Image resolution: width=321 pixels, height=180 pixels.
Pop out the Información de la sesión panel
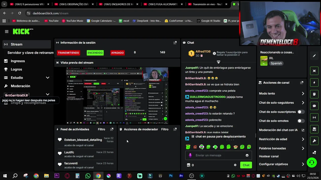(175, 43)
